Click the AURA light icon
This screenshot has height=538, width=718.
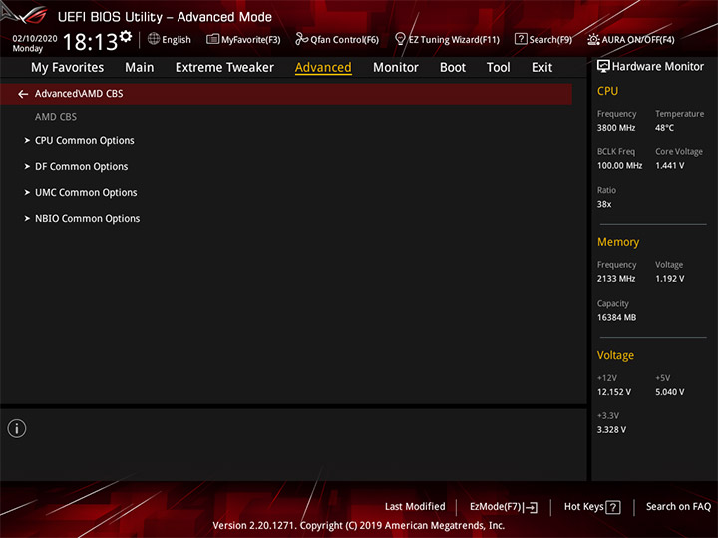coord(593,39)
